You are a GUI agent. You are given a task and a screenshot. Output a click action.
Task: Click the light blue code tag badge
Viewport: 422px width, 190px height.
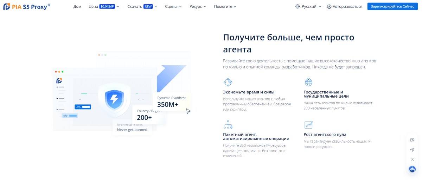[70, 115]
